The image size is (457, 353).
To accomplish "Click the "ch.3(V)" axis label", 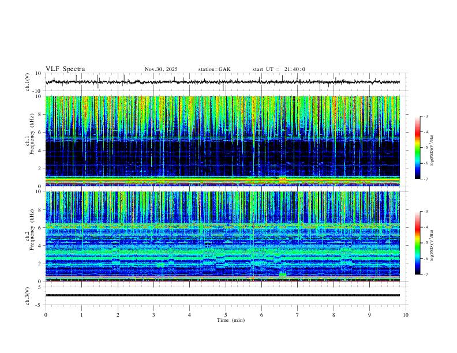I will [x=28, y=296].
